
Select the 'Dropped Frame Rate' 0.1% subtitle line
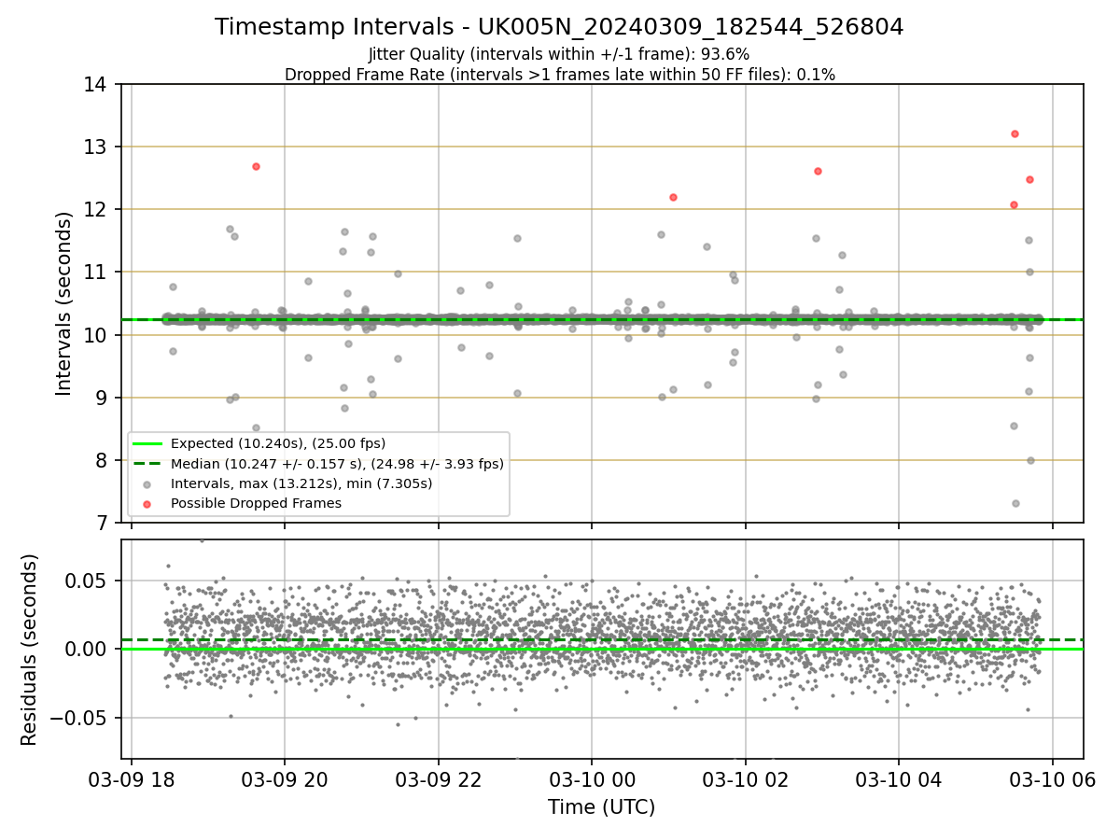(560, 75)
